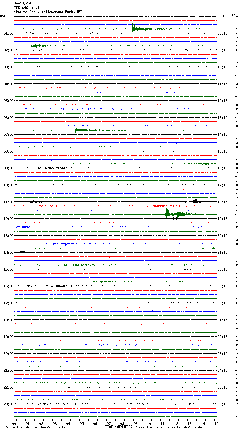Click the date label Jun13,2010
Screen dimensions: 239x431
point(24,3)
